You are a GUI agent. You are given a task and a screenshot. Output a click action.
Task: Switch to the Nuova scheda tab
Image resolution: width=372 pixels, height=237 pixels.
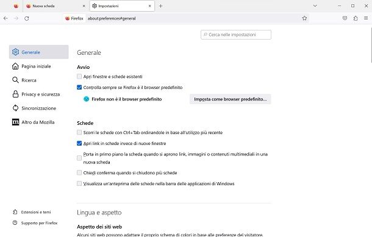click(x=55, y=6)
